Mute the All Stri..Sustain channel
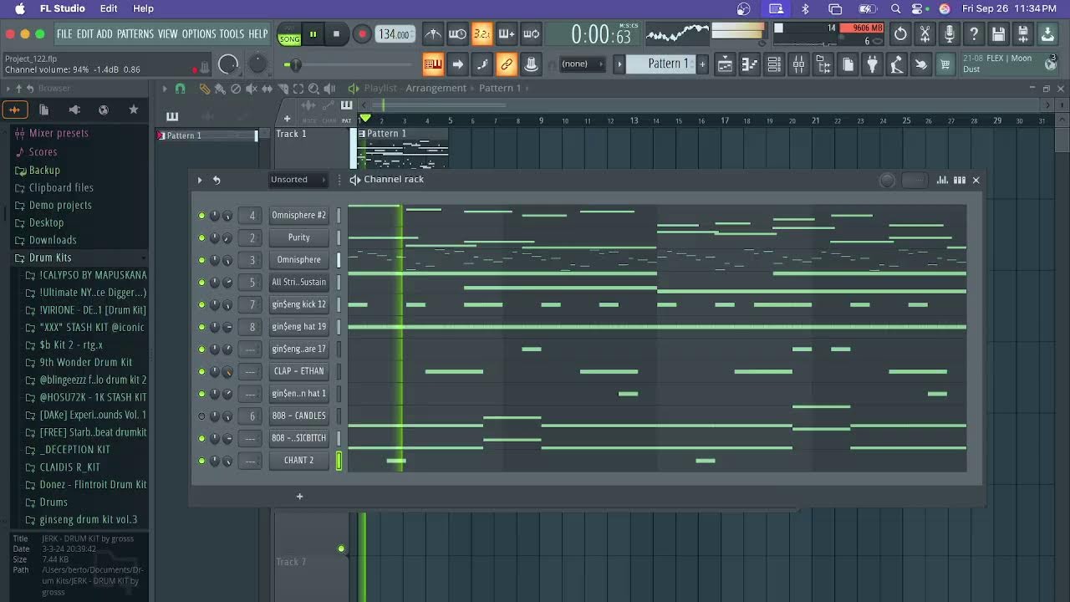The height and width of the screenshot is (602, 1070). 201,283
